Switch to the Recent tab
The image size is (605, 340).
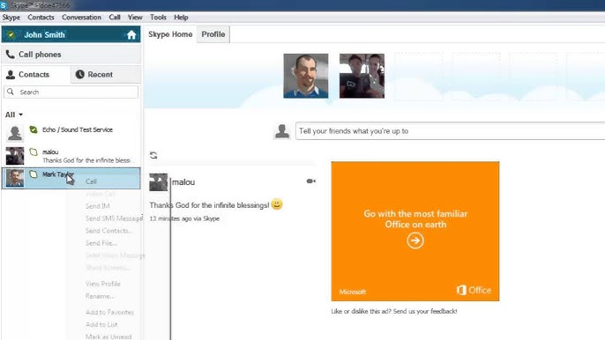(x=106, y=74)
